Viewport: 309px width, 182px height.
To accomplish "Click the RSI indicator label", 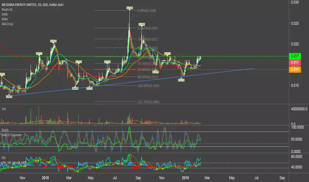I will 4,158.
